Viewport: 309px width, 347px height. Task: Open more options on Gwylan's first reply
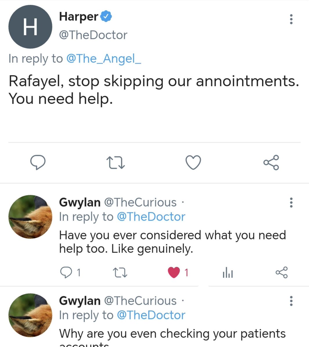(291, 203)
